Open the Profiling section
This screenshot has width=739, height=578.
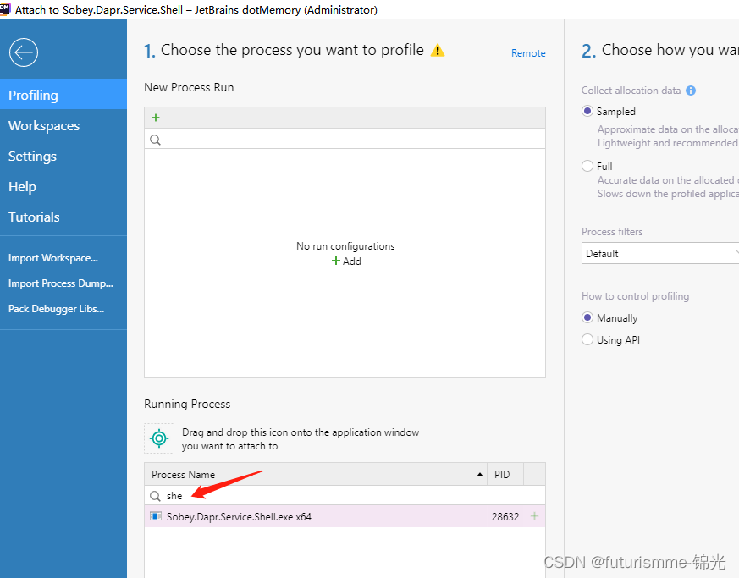click(63, 95)
